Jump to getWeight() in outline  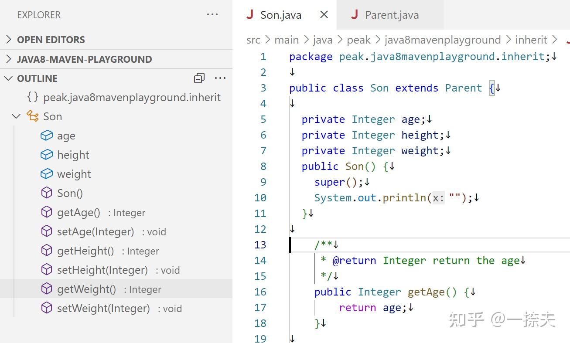pyautogui.click(x=87, y=289)
